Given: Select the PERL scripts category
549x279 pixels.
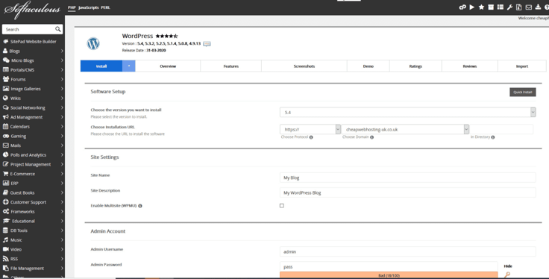Looking at the screenshot, I should click(105, 7).
